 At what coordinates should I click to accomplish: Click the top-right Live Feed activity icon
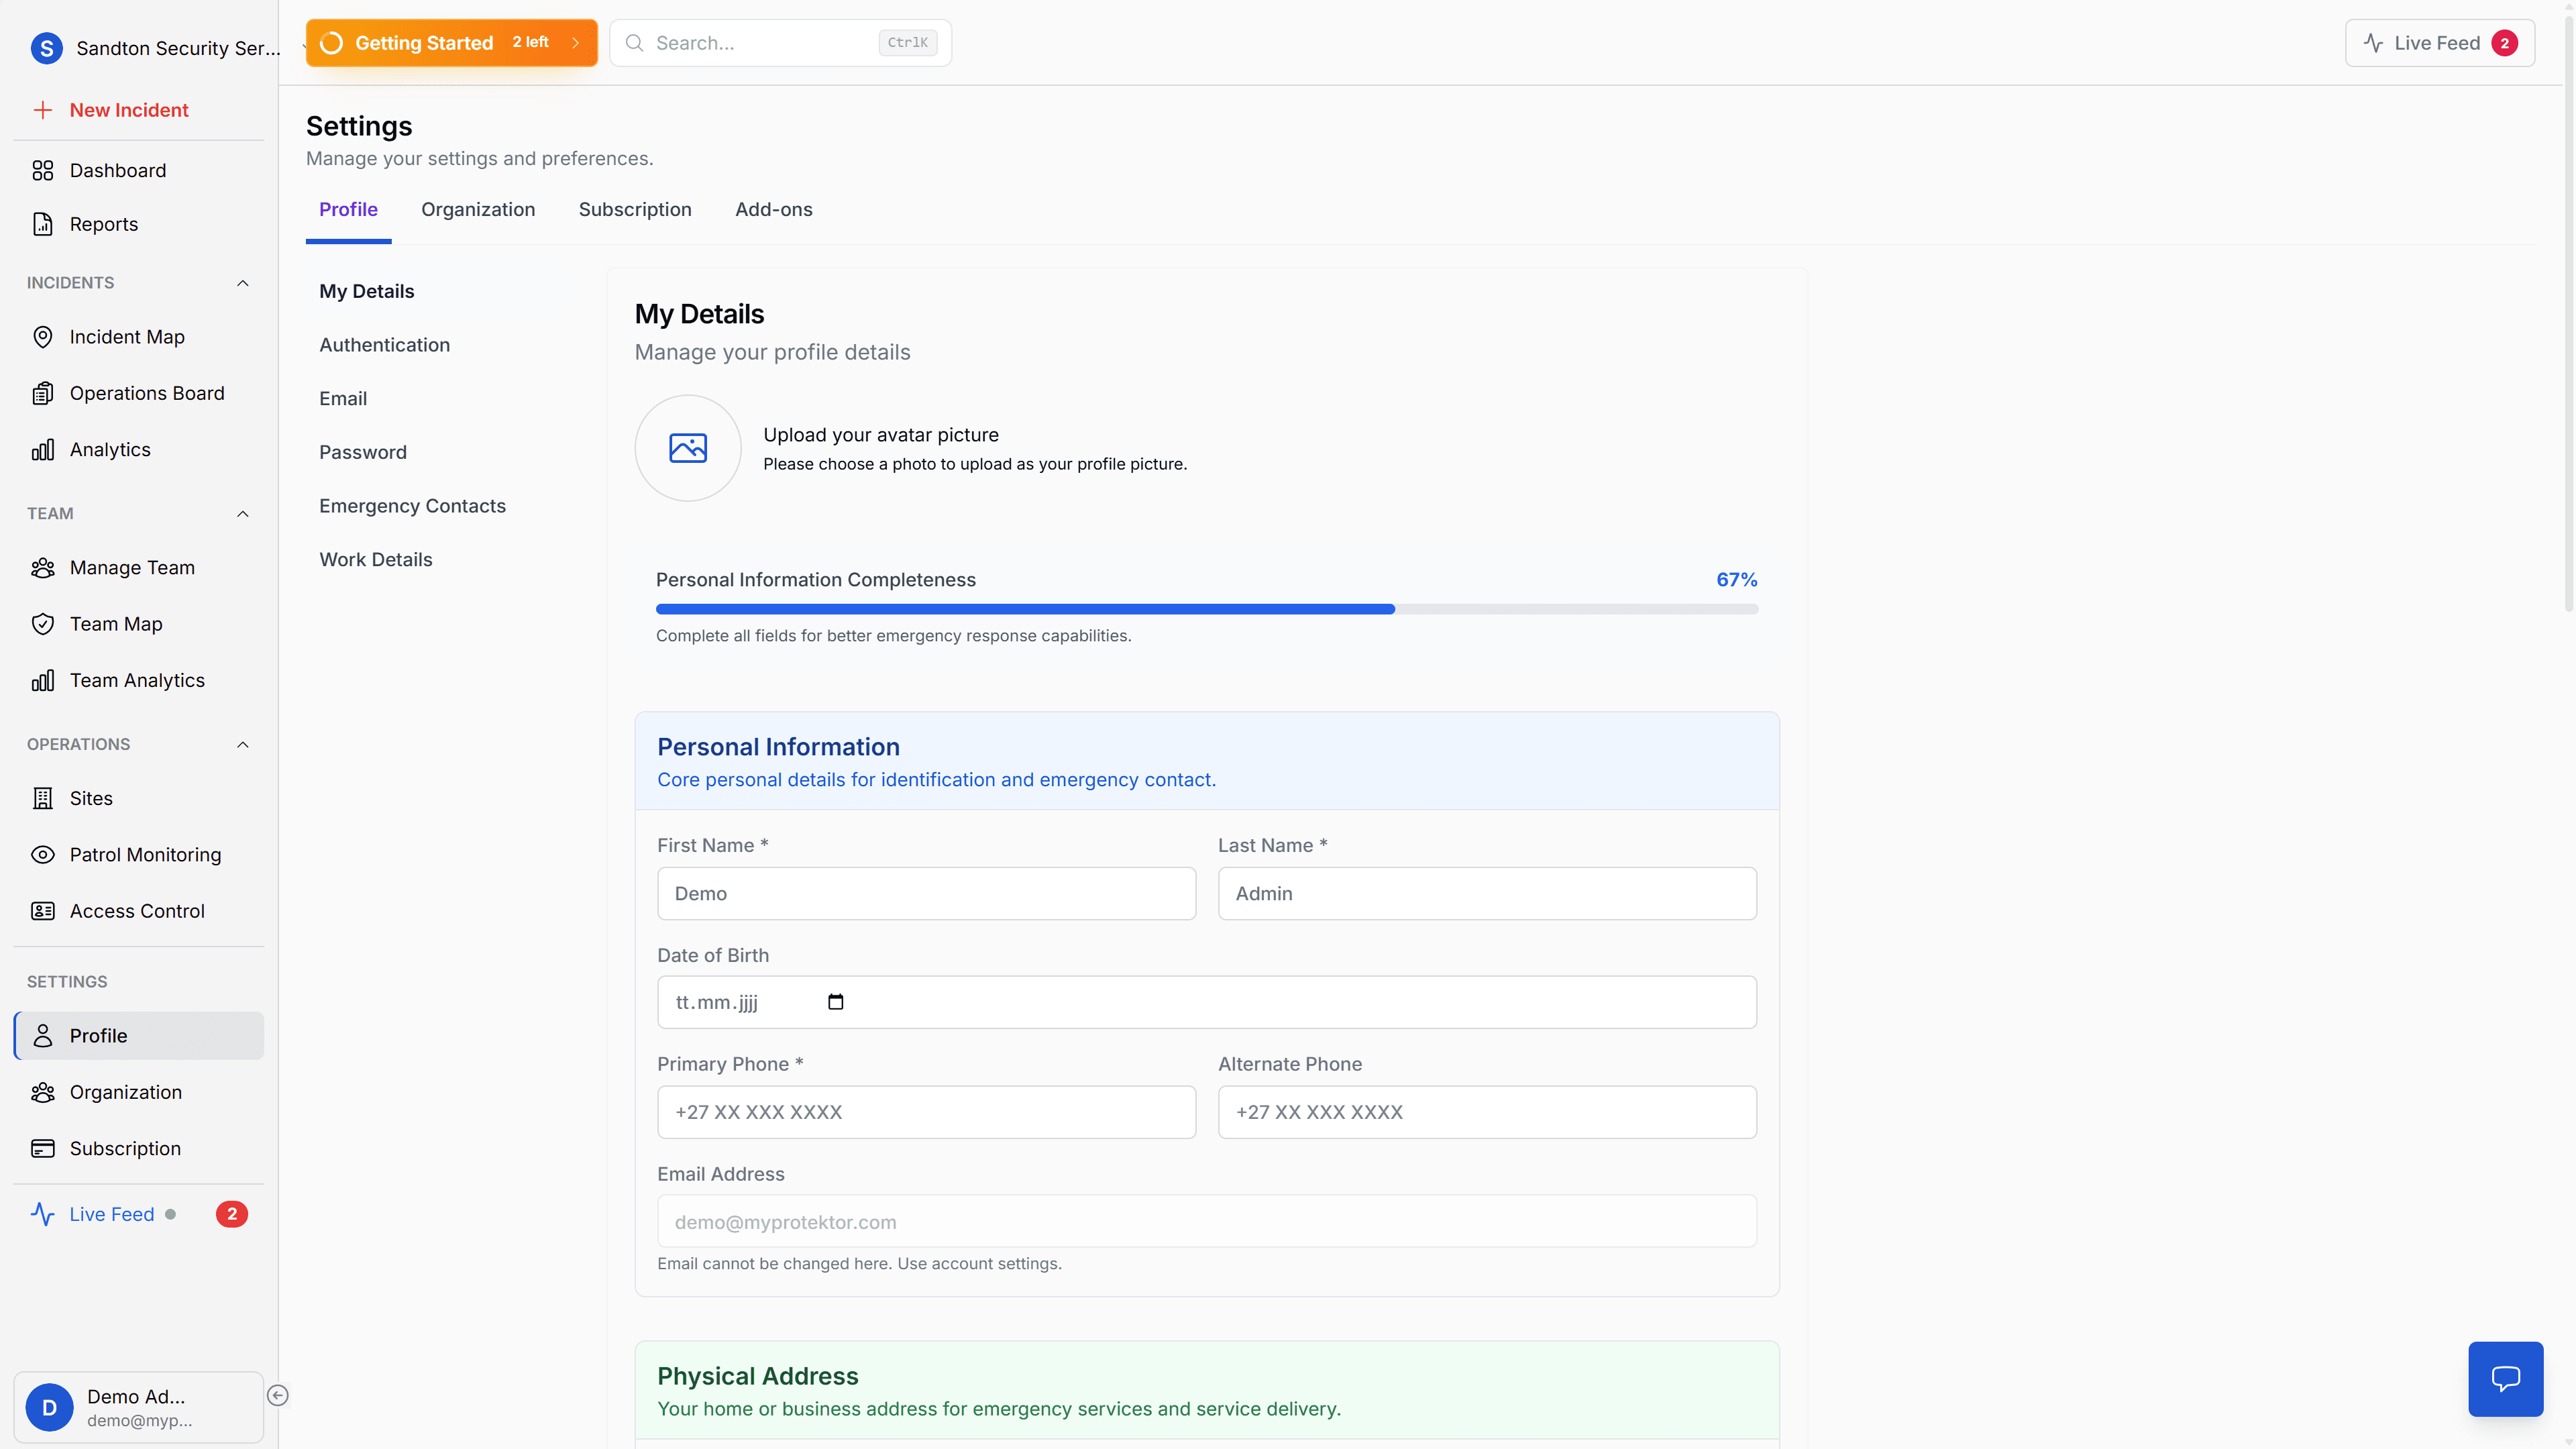coord(2373,43)
